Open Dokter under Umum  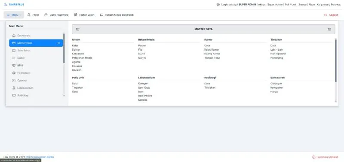click(76, 50)
